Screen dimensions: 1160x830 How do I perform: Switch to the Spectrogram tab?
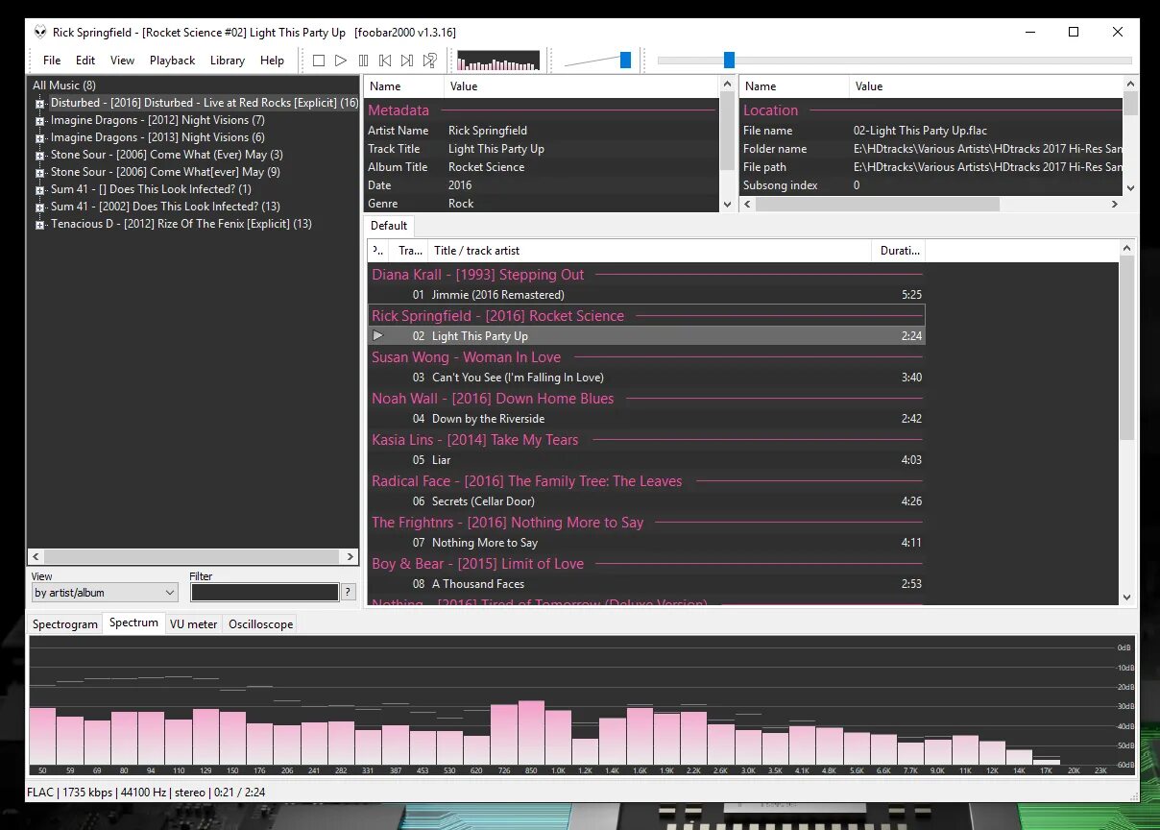65,623
